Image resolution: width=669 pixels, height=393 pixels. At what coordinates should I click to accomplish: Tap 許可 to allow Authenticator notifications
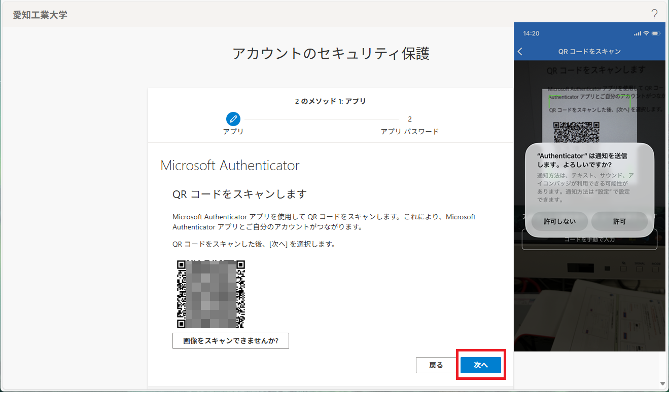coord(619,221)
